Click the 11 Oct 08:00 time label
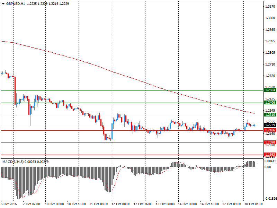This screenshot has width=277, height=208. 99,204
